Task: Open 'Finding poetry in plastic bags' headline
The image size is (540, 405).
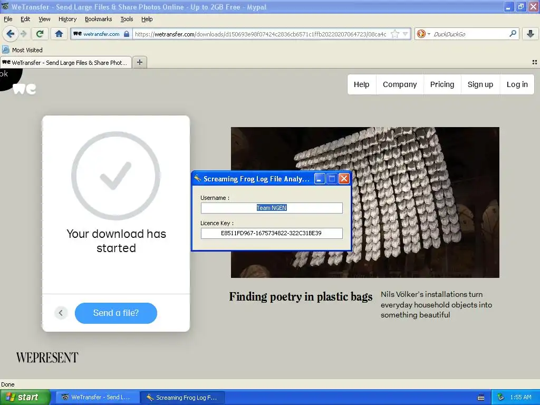Action: tap(301, 296)
